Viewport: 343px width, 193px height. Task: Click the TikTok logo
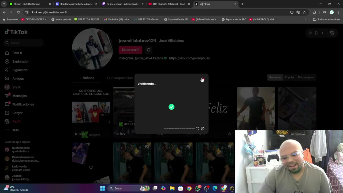(16, 32)
